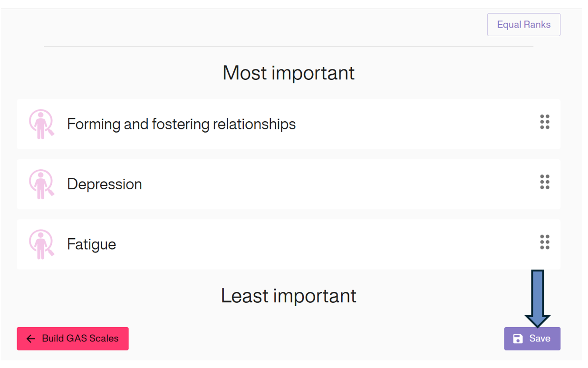The width and height of the screenshot is (588, 368).
Task: Click empty space in the Forming relationships card
Action: [x=404, y=124]
